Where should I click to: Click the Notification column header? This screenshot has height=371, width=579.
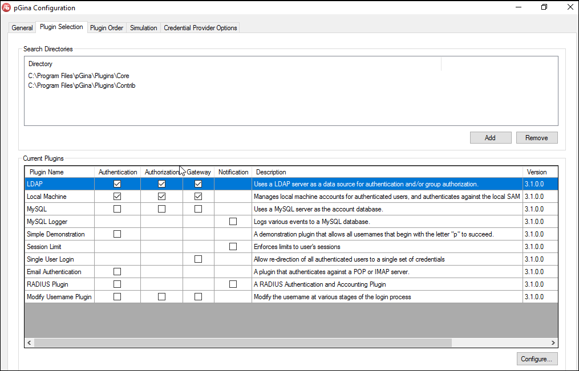[233, 172]
